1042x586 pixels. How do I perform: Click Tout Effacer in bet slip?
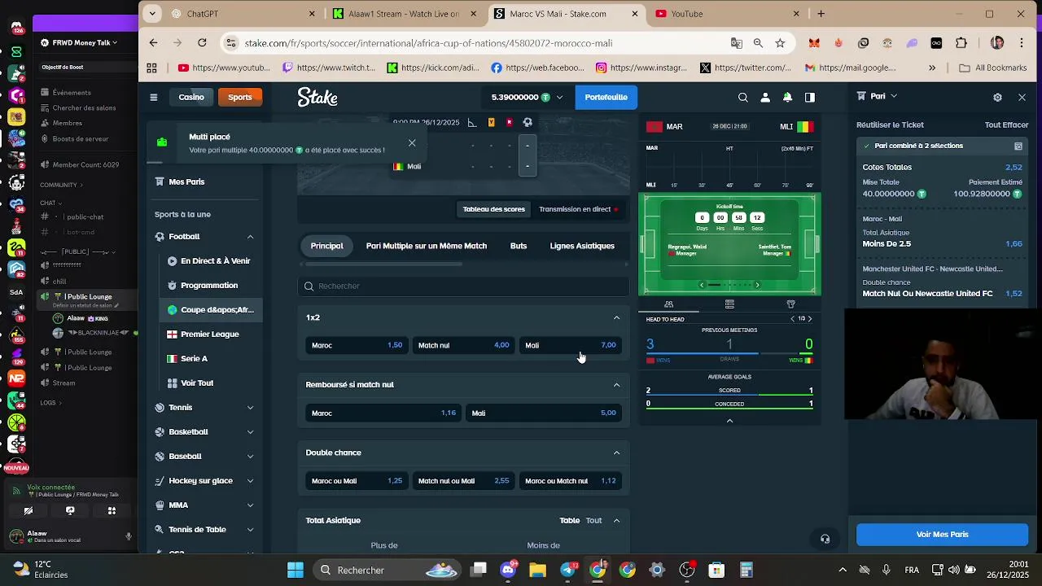tap(1006, 125)
